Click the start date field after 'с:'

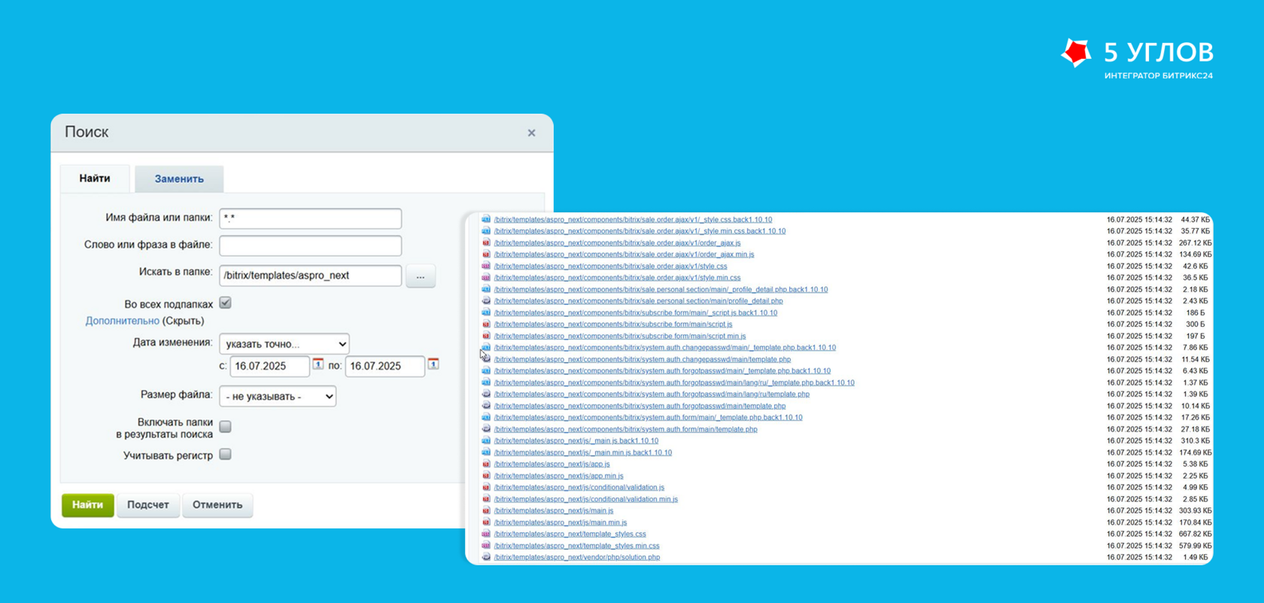pyautogui.click(x=269, y=367)
